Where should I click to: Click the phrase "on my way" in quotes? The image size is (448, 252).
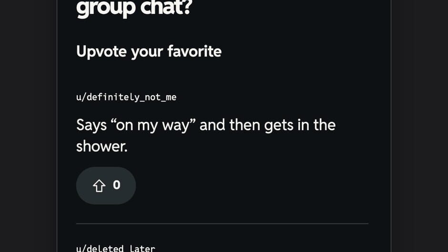pyautogui.click(x=153, y=125)
